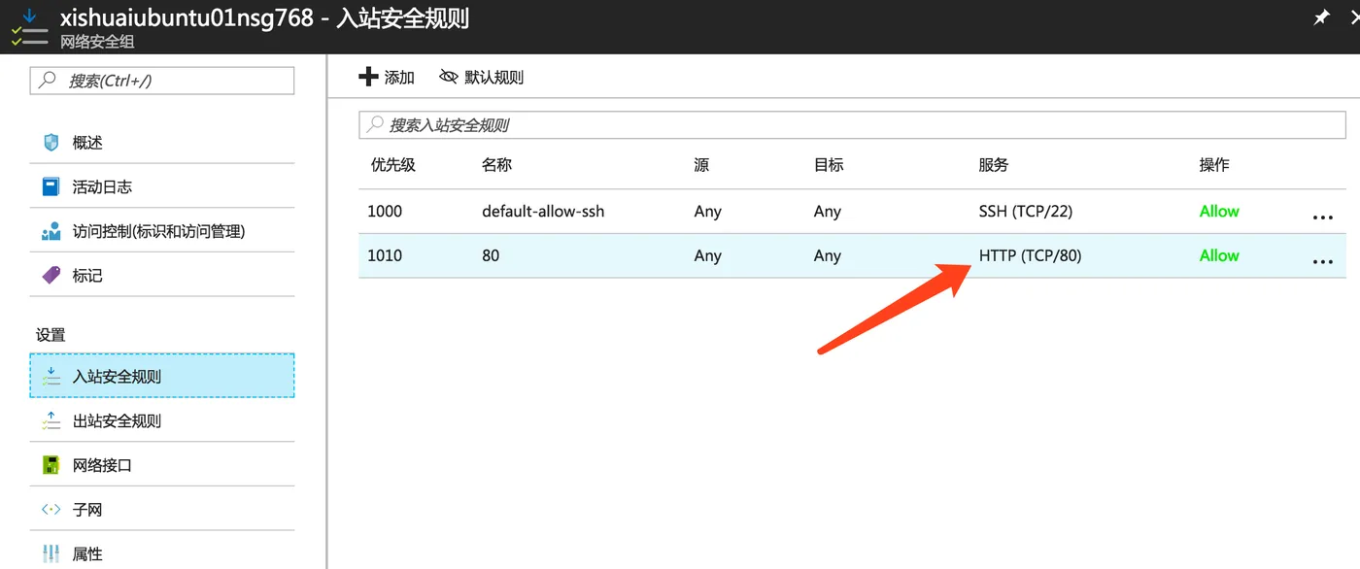
Task: Click the 访问控制 people icon
Action: 51,231
